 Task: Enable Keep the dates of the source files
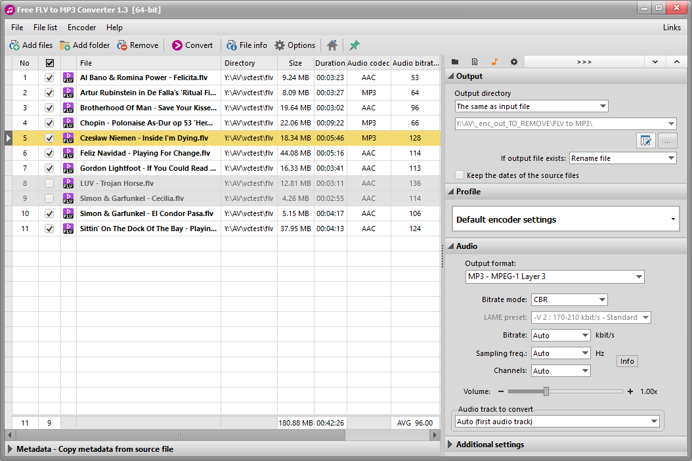click(460, 175)
